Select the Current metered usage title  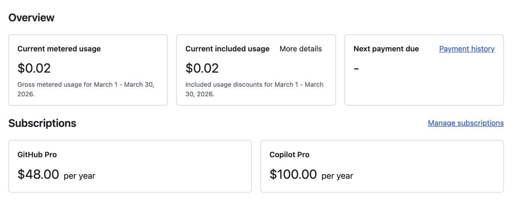tap(59, 49)
